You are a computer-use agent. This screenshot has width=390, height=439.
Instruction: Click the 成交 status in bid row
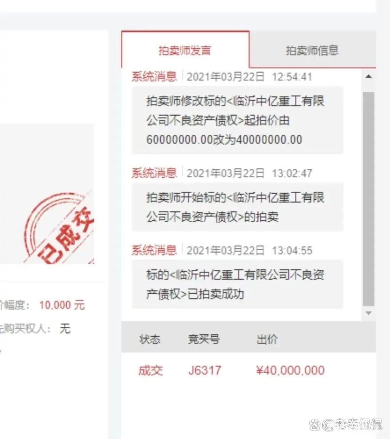pyautogui.click(x=150, y=371)
